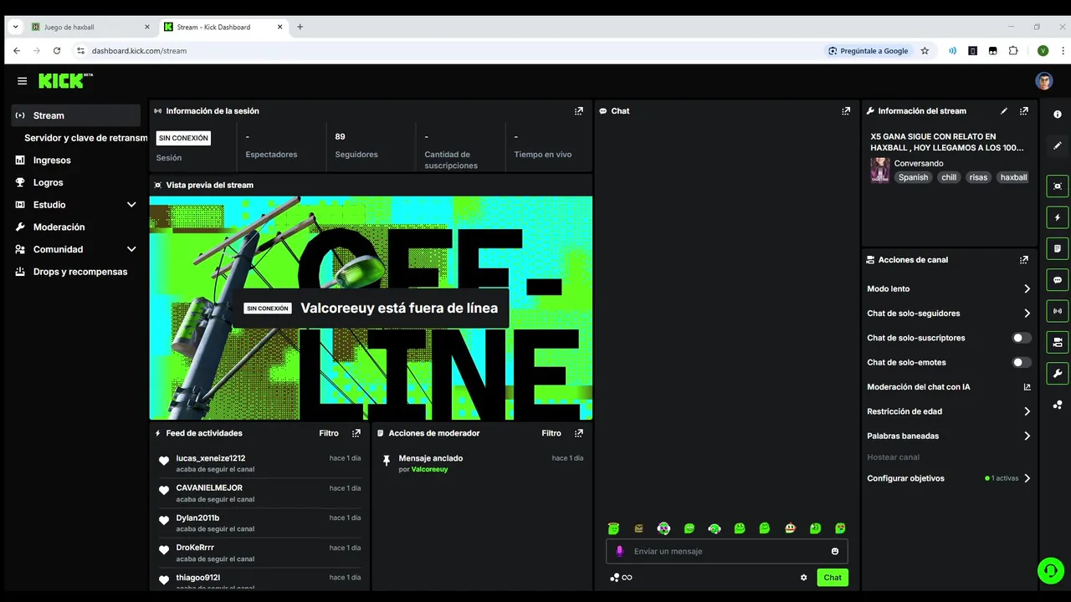This screenshot has height=602, width=1071.
Task: Select Stream in the sidebar
Action: 76,115
